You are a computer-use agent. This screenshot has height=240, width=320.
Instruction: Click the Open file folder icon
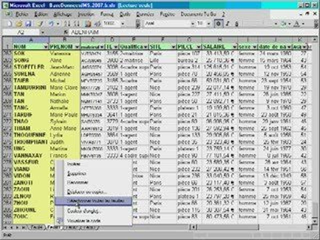pyautogui.click(x=19, y=24)
